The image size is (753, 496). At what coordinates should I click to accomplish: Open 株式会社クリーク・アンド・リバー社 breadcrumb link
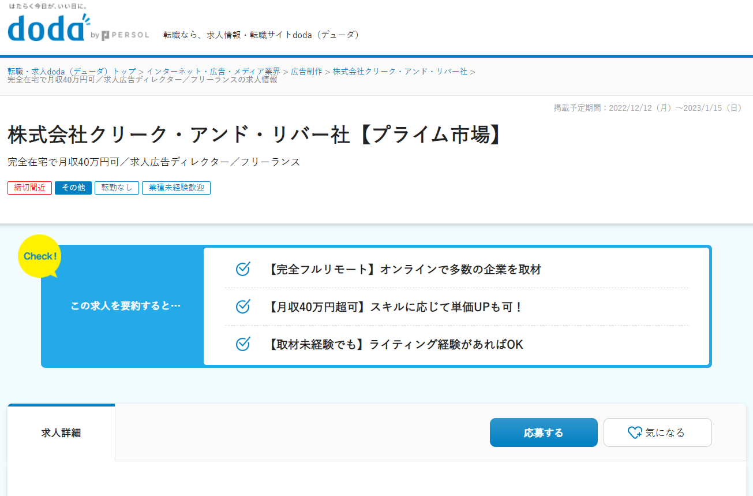point(400,72)
